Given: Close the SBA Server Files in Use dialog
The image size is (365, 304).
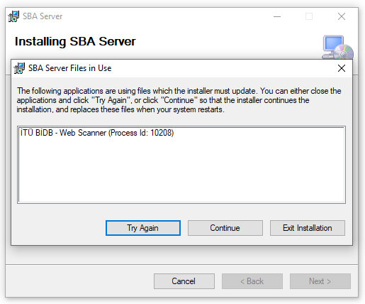Looking at the screenshot, I should coord(342,68).
